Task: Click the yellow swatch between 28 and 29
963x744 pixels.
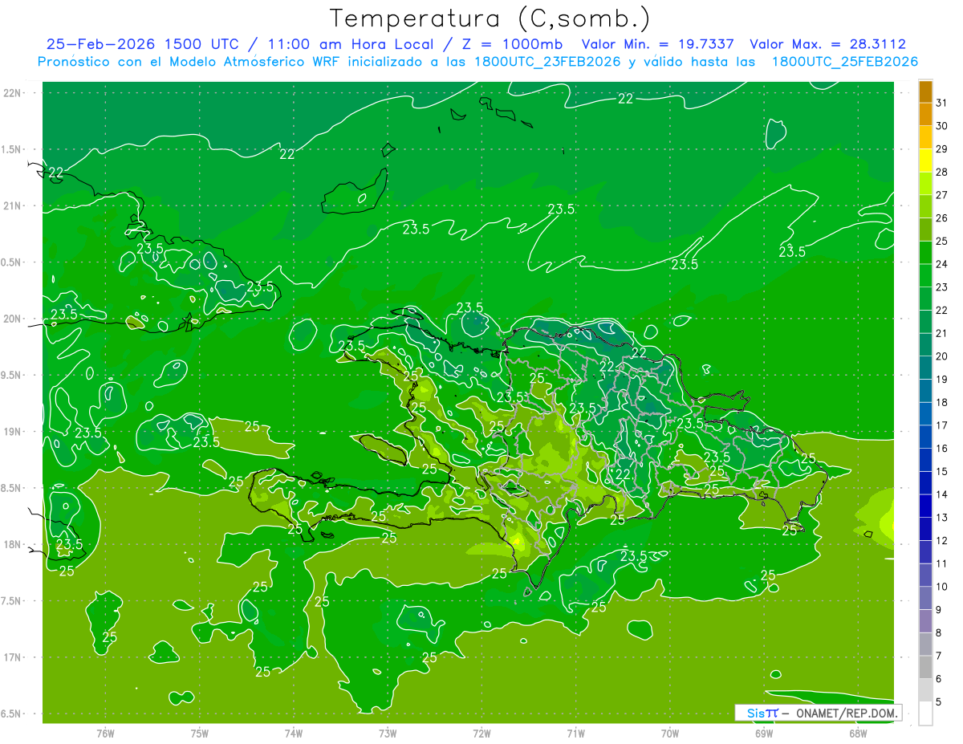Action: click(925, 161)
